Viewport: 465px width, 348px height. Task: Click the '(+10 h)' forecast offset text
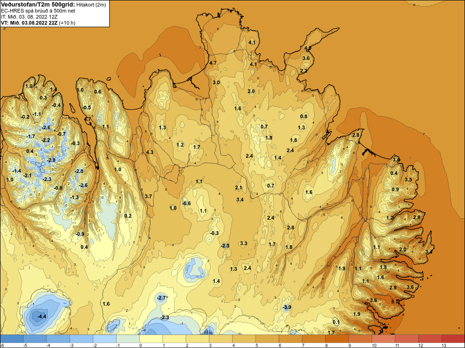point(67,23)
